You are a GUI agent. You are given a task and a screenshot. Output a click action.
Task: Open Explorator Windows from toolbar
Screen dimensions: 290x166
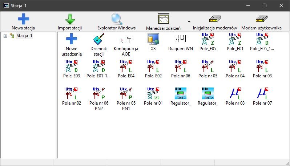(x=116, y=21)
